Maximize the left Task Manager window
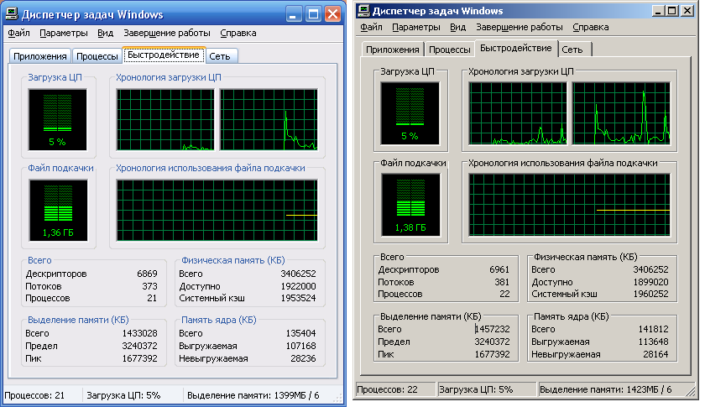 313,14
